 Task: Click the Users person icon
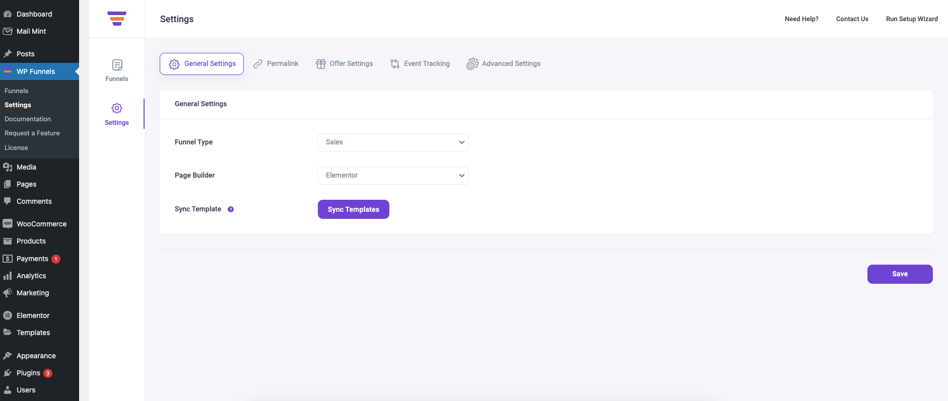click(x=8, y=390)
